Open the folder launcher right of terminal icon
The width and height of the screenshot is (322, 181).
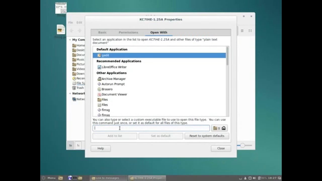pyautogui.click(x=80, y=178)
